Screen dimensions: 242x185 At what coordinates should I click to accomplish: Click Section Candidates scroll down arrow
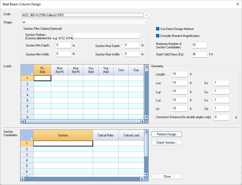pos(146,175)
